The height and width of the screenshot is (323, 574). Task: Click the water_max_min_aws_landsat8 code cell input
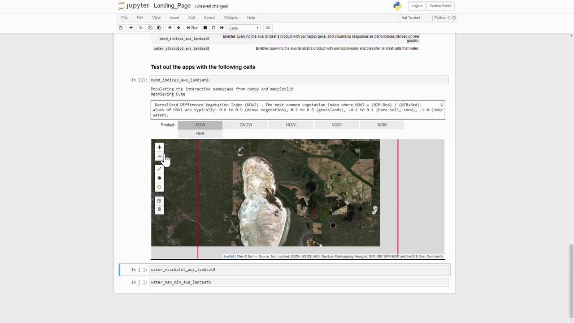(x=299, y=282)
